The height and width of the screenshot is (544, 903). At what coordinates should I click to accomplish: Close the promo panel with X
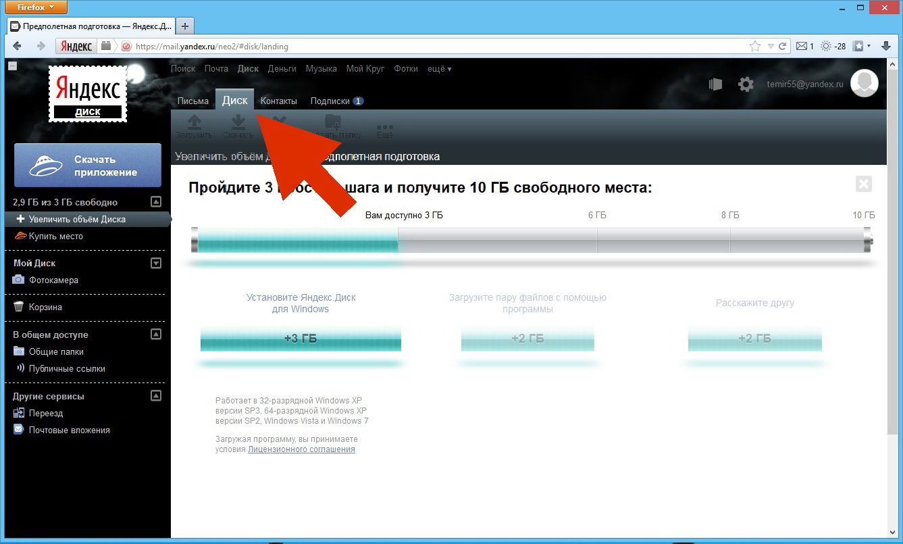(863, 184)
